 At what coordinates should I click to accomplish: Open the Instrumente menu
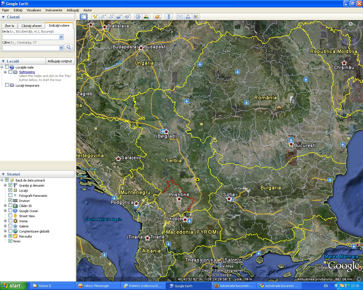point(54,10)
